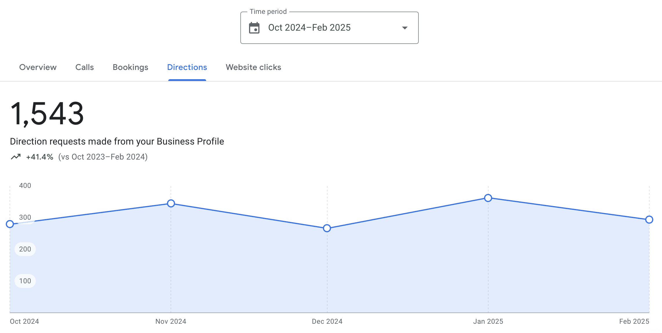Viewport: 662px width, 333px height.
Task: Click the 1,543 total count
Action: pyautogui.click(x=47, y=114)
